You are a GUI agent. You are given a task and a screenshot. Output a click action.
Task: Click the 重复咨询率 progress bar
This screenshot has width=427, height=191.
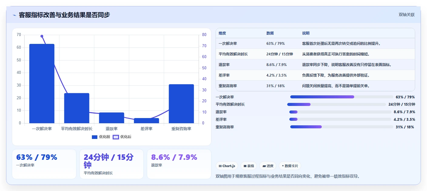342,127
